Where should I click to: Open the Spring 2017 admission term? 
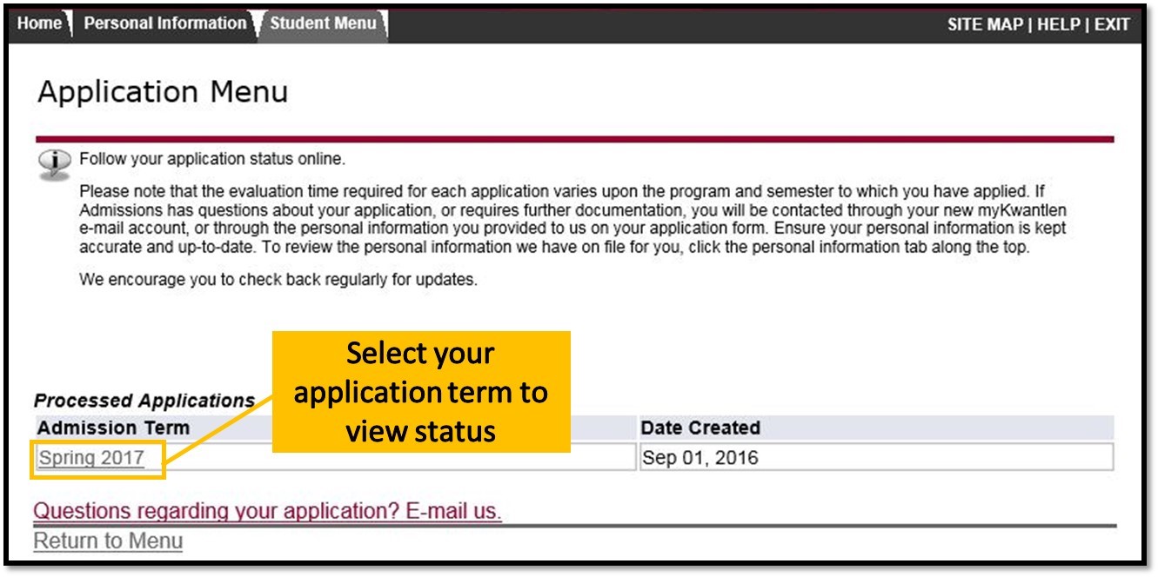click(x=92, y=458)
